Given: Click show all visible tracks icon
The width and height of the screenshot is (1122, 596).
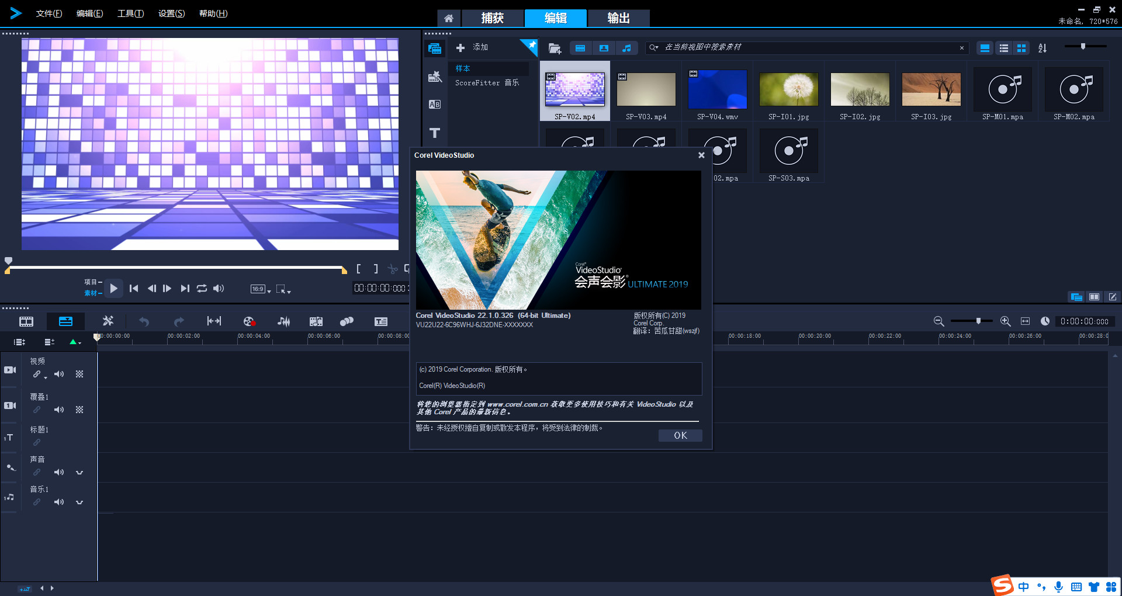Looking at the screenshot, I should (19, 342).
